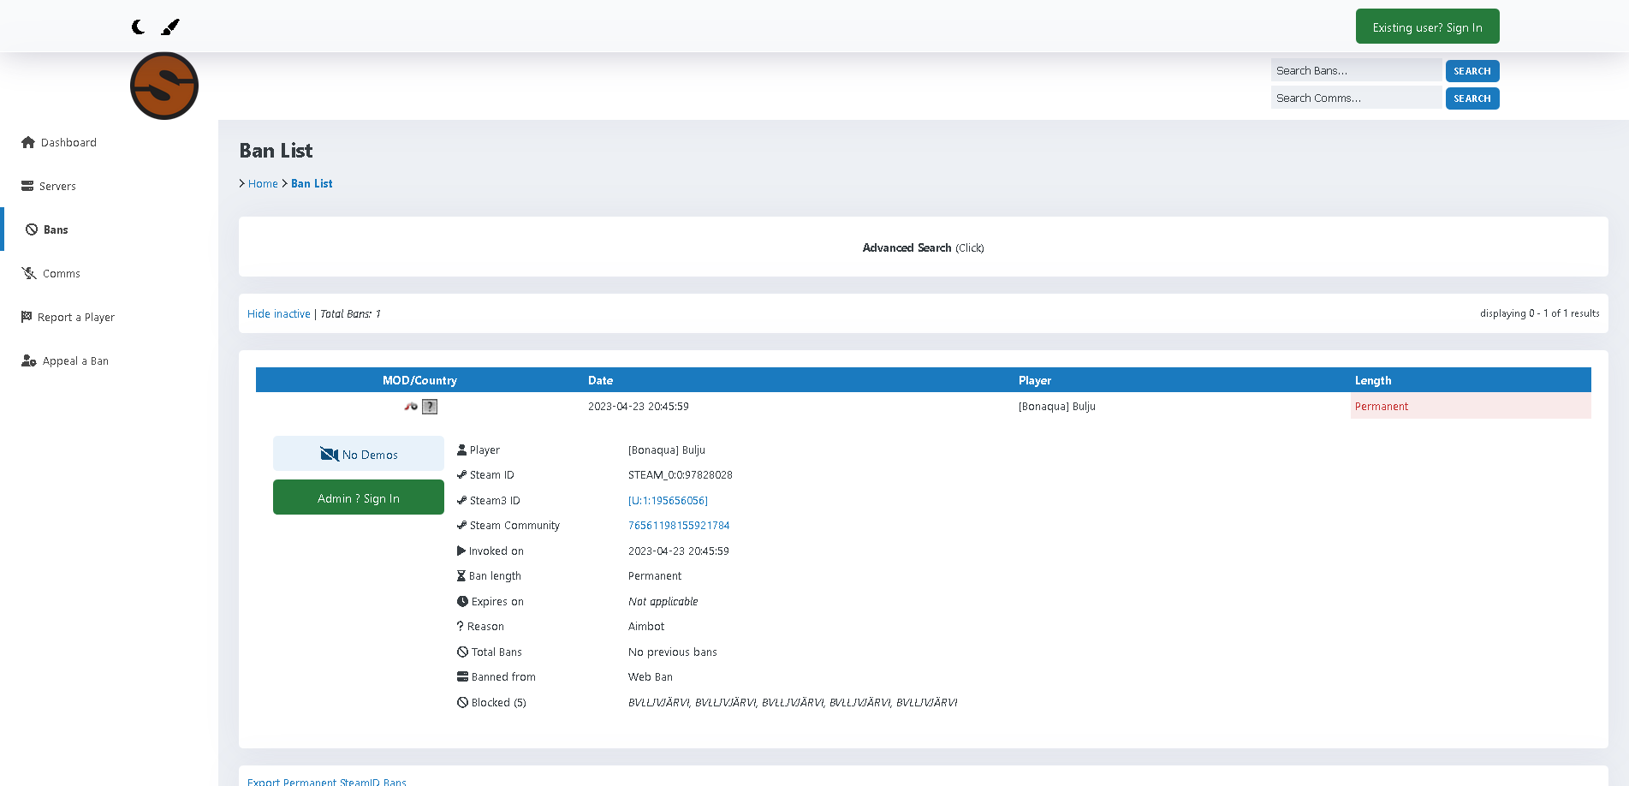Collapse the [Bonaqua] Bulju ban row

click(x=1056, y=407)
